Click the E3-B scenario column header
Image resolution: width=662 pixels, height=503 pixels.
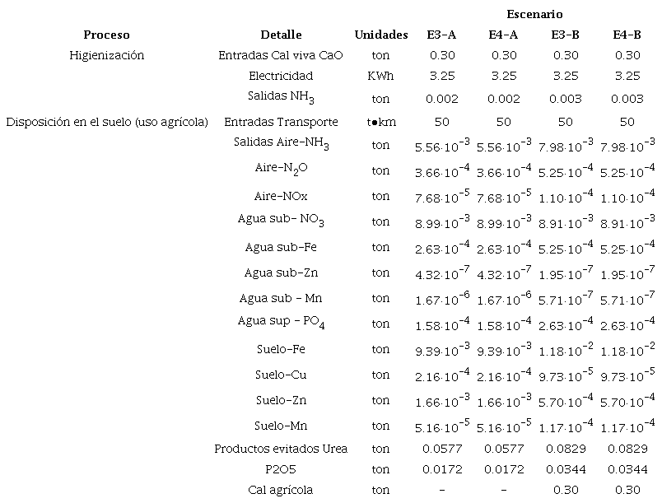click(565, 35)
